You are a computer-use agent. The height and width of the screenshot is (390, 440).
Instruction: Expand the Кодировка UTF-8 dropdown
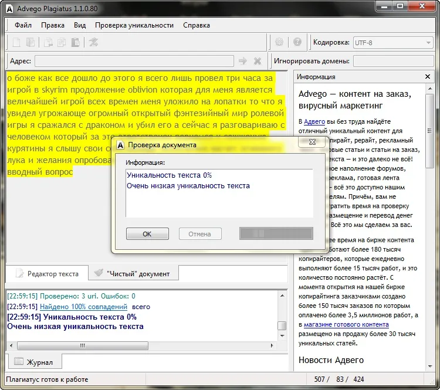coord(428,42)
